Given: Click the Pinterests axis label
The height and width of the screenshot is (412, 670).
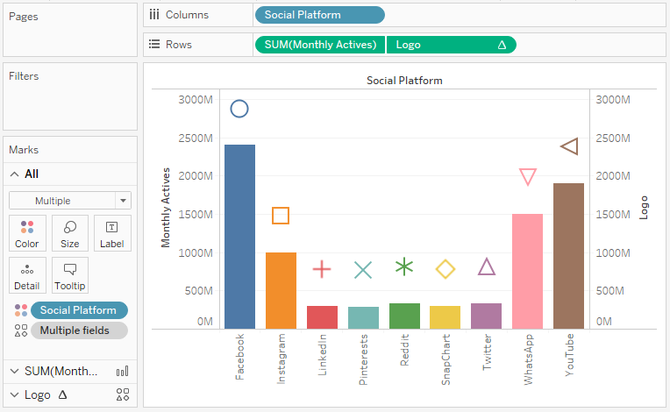Looking at the screenshot, I should click(x=363, y=359).
